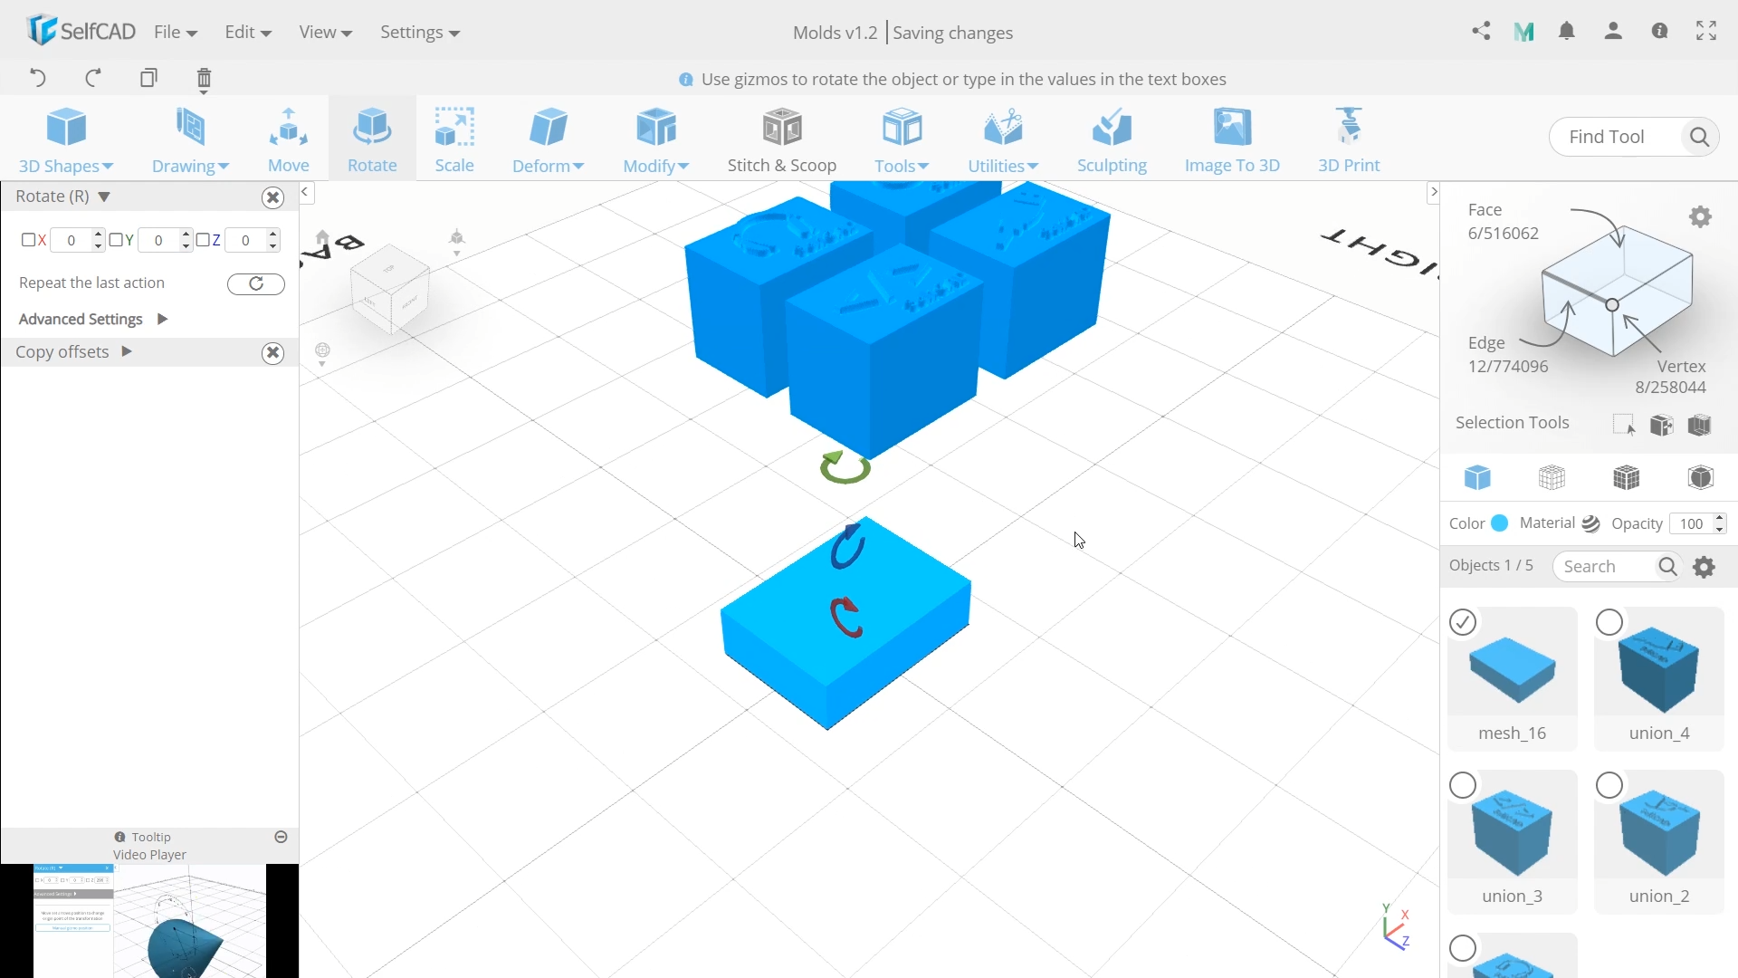Open the Settings menu
Image resolution: width=1738 pixels, height=978 pixels.
pyautogui.click(x=419, y=32)
